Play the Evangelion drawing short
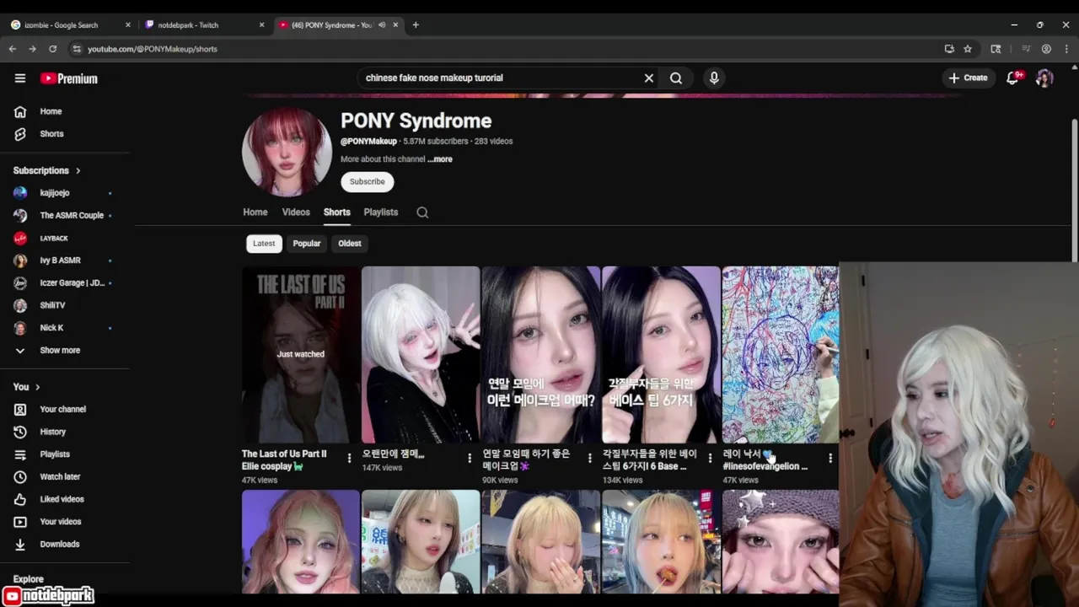Viewport: 1079px width, 607px height. [x=781, y=354]
